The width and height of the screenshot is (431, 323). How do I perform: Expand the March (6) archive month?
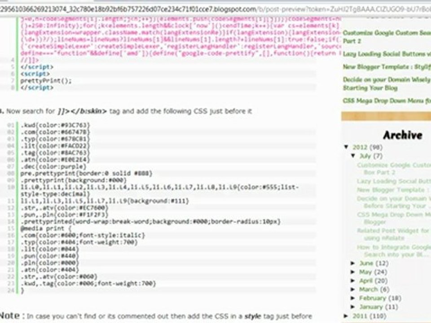pos(353,289)
